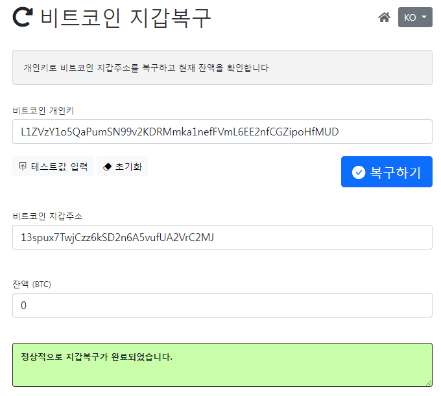The height and width of the screenshot is (396, 441).
Task: Click the 비트코인 지갑주소 field
Action: click(222, 237)
